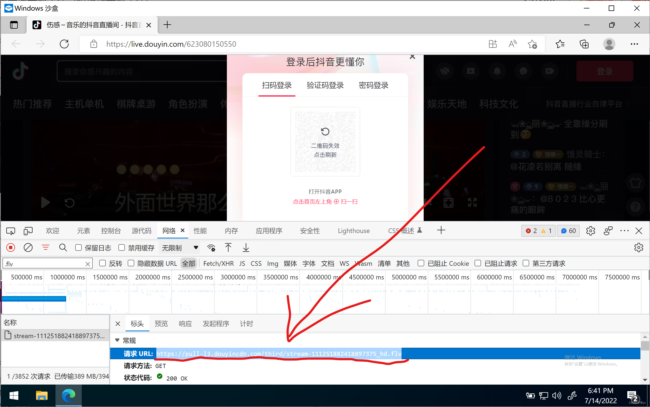Tick the 隐藏数据 URL checkbox
Image resolution: width=650 pixels, height=407 pixels.
point(131,263)
